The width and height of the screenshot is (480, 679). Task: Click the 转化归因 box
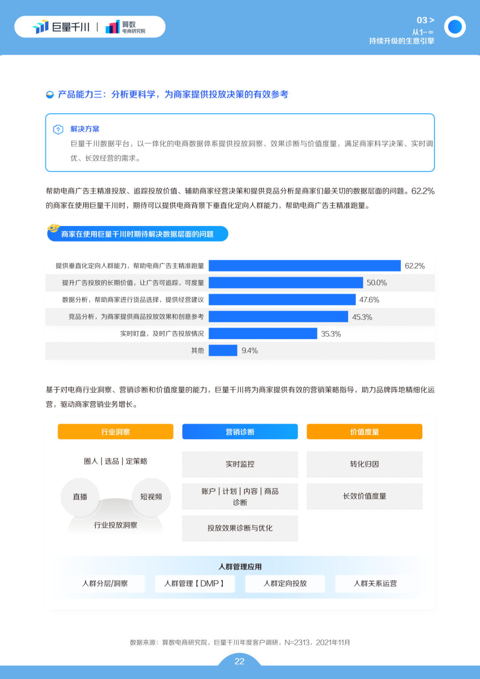pyautogui.click(x=364, y=464)
